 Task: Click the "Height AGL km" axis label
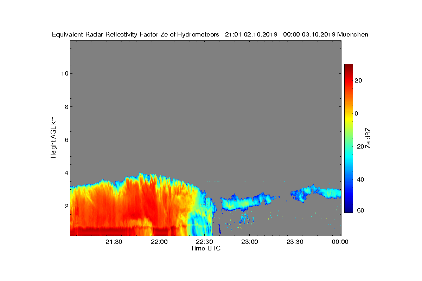point(53,138)
